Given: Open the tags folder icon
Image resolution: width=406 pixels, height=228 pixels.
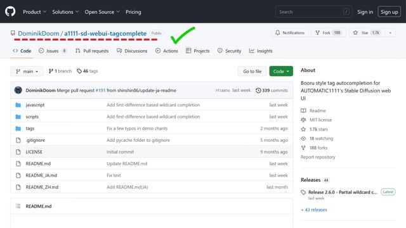Looking at the screenshot, I should pos(18,129).
